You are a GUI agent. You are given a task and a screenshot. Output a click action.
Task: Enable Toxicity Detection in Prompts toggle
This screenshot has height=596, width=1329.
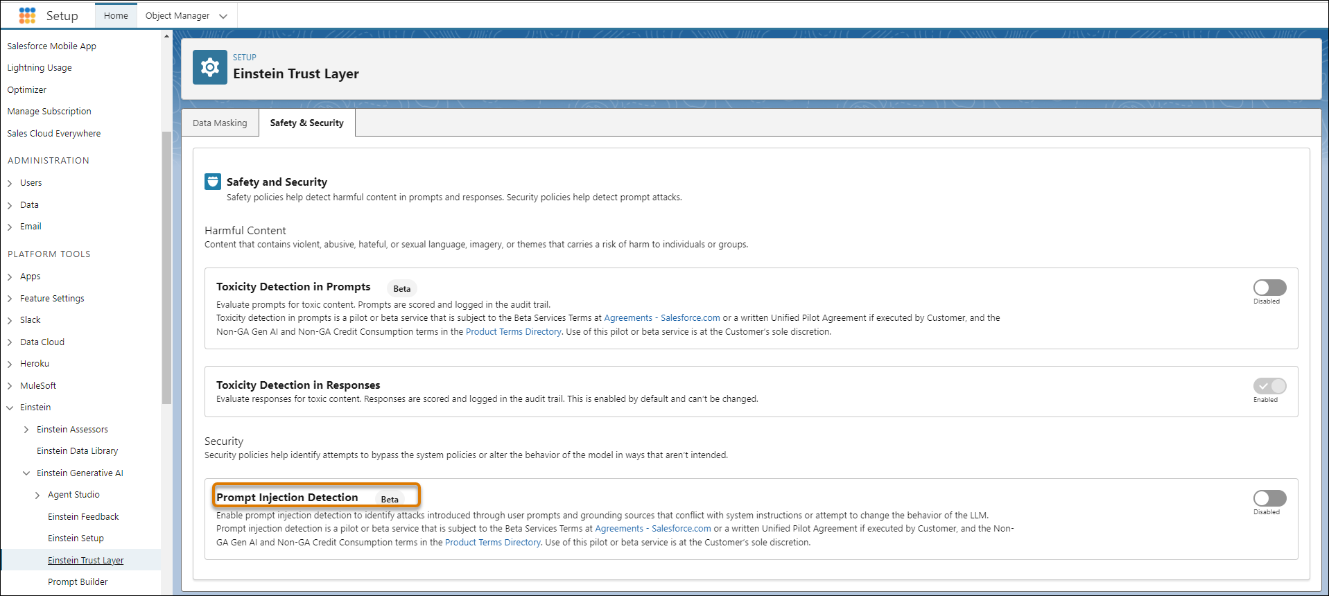1269,288
